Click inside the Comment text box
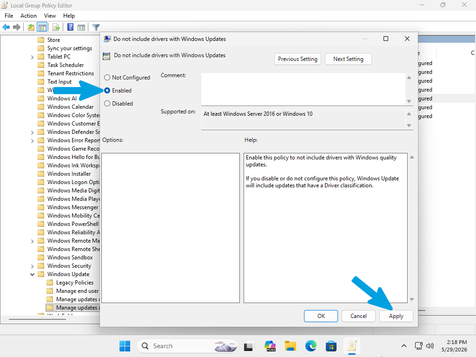This screenshot has height=357, width=476. click(304, 89)
